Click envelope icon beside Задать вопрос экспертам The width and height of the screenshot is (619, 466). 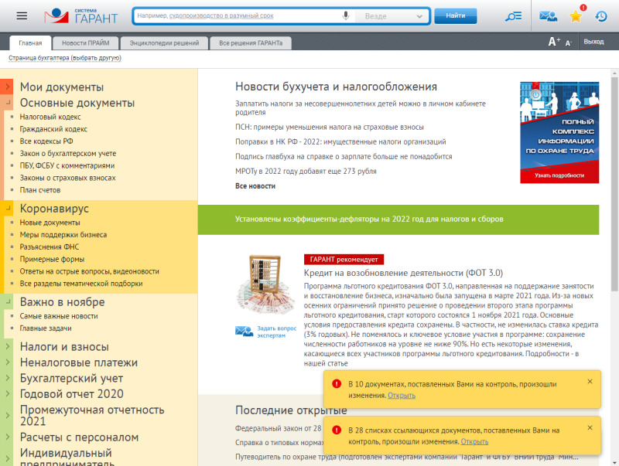[244, 332]
